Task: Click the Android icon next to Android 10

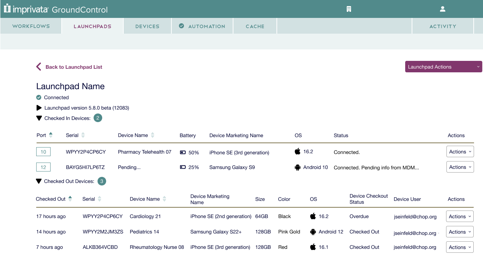Action: 298,167
